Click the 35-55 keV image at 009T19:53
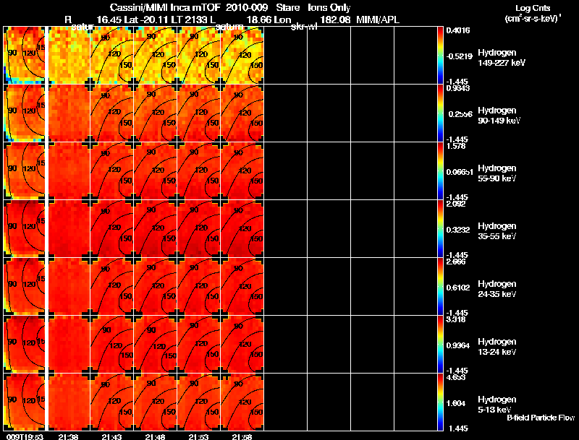 coord(25,229)
